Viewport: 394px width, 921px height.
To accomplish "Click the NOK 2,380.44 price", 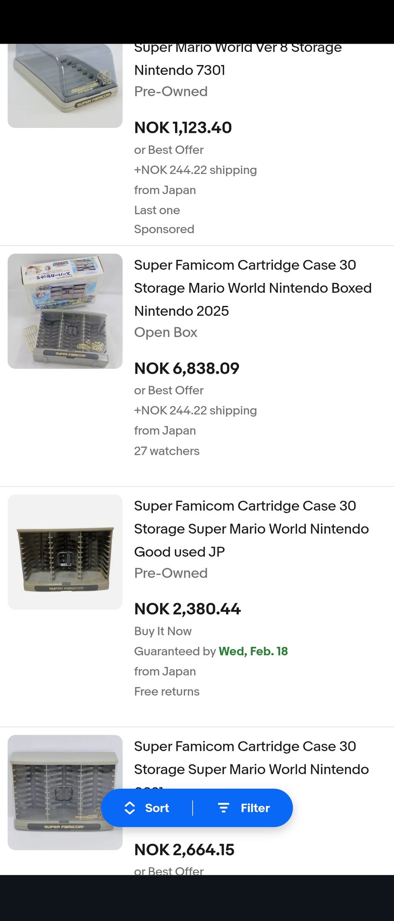I will [187, 609].
